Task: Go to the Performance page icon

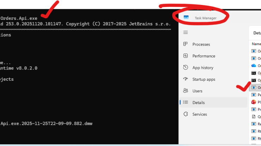Action: tap(186, 56)
